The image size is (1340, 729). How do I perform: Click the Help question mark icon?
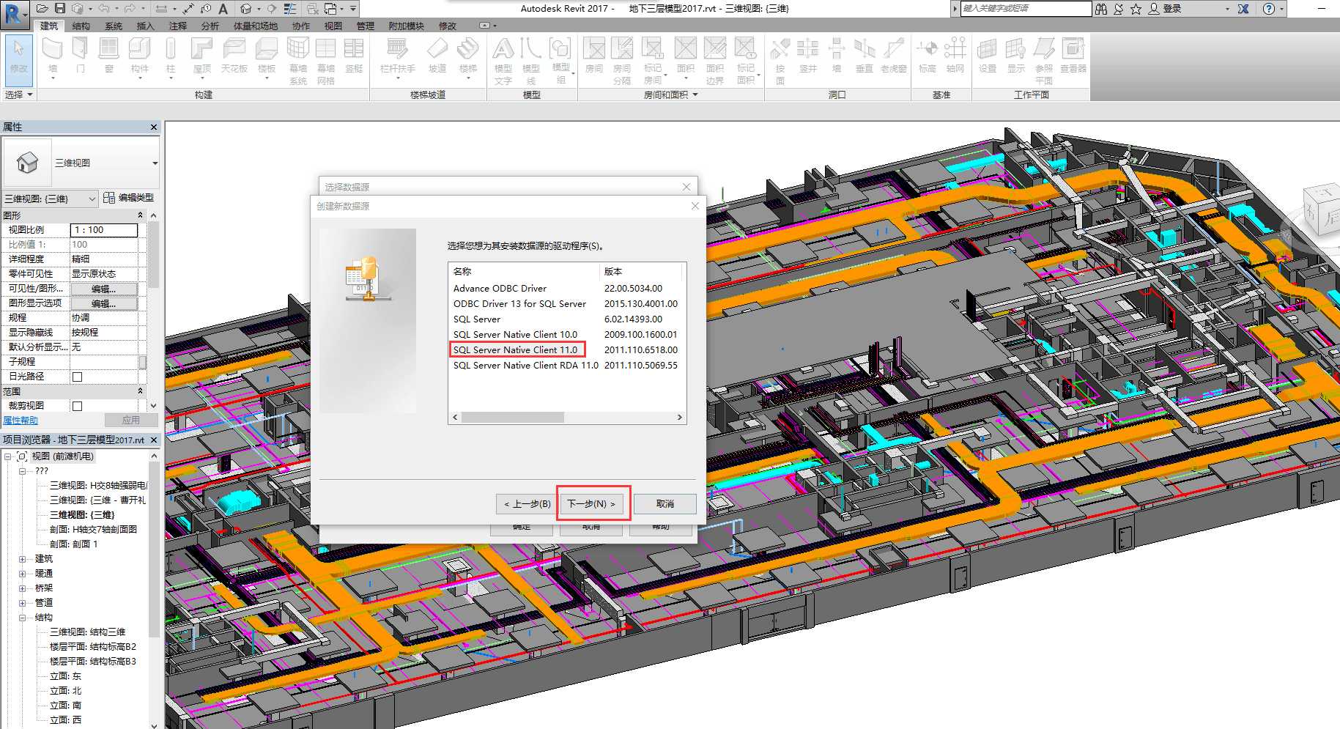click(1269, 9)
